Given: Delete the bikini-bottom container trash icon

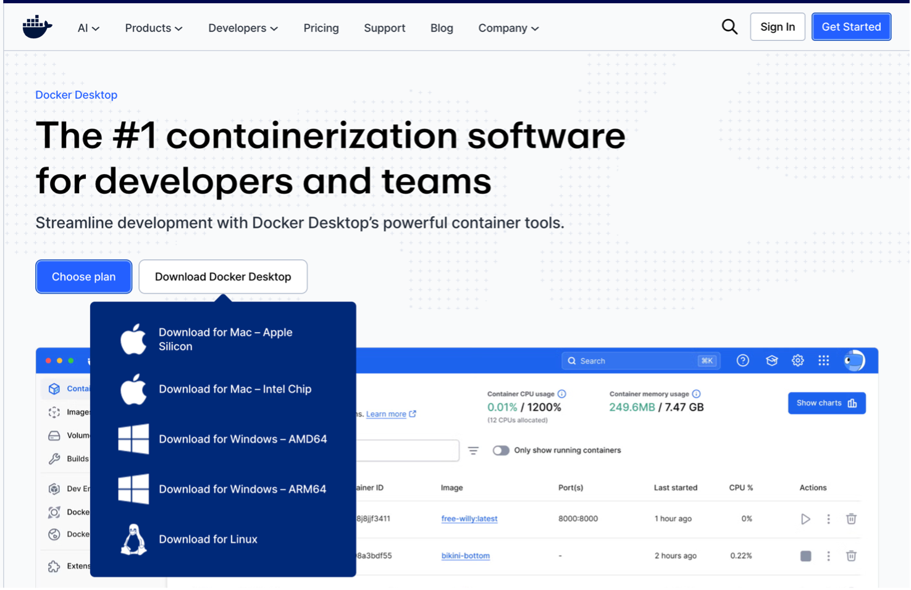Looking at the screenshot, I should [851, 556].
